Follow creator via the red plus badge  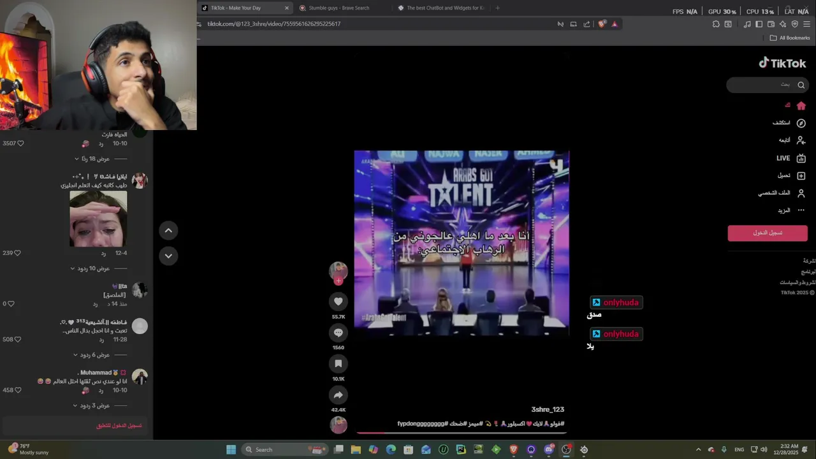point(339,281)
